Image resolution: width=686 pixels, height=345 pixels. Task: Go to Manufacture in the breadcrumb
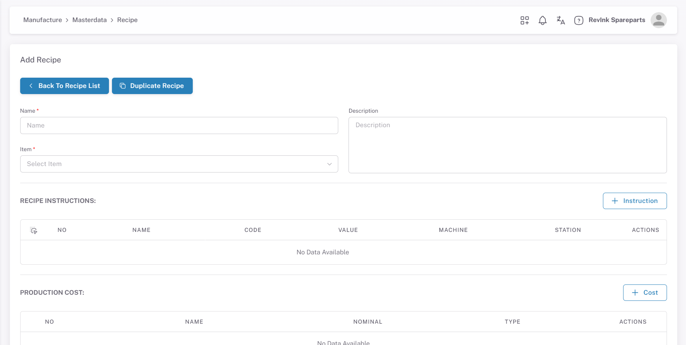pyautogui.click(x=43, y=20)
